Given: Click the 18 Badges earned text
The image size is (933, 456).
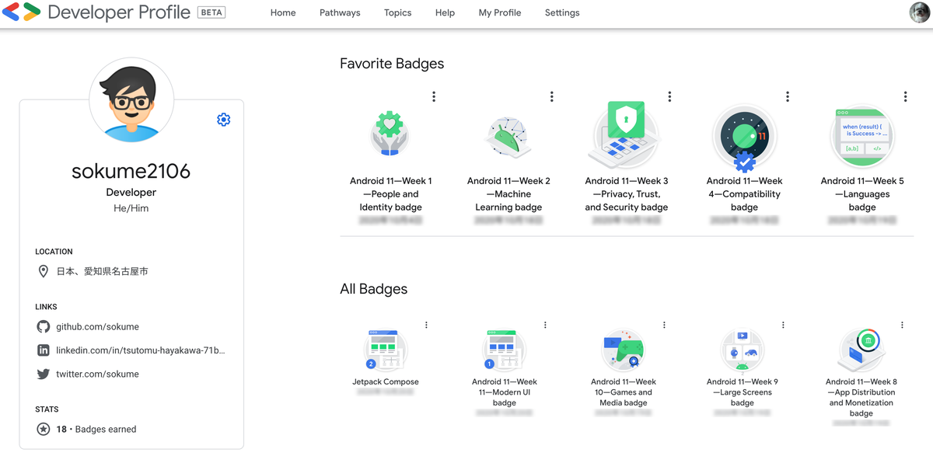Looking at the screenshot, I should click(96, 429).
